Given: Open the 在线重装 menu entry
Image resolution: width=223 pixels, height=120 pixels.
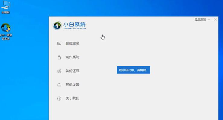Looking at the screenshot, I should 72,43.
